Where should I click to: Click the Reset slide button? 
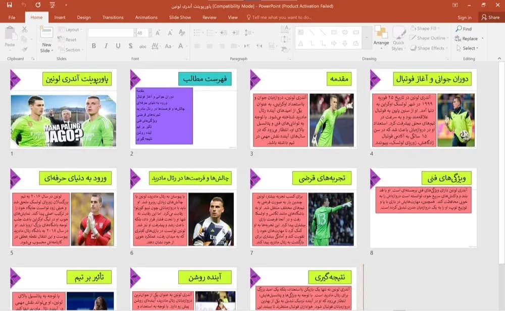[67, 39]
